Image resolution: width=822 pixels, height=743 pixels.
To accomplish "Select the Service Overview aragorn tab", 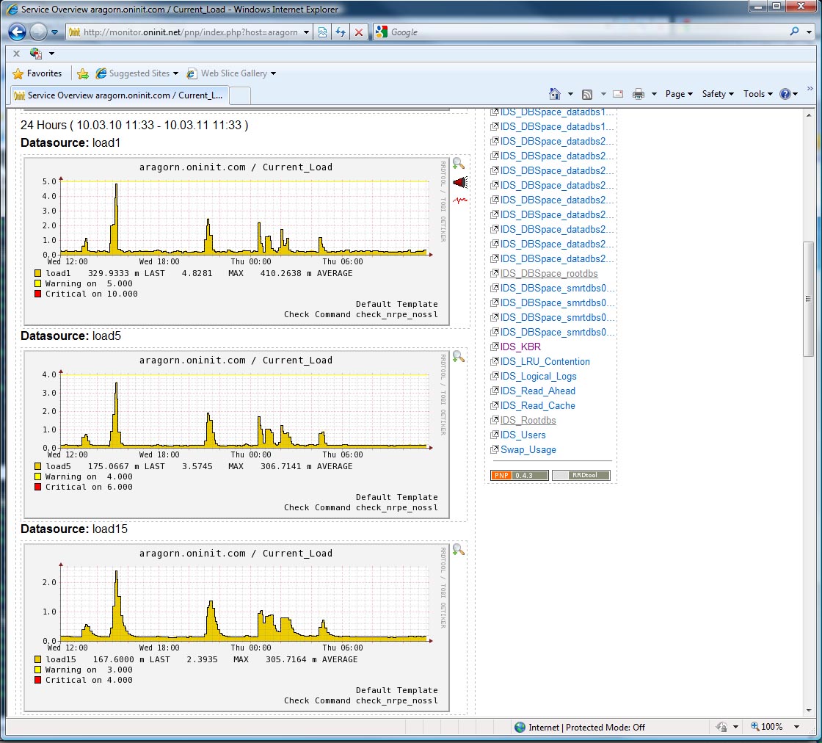I will [x=120, y=95].
